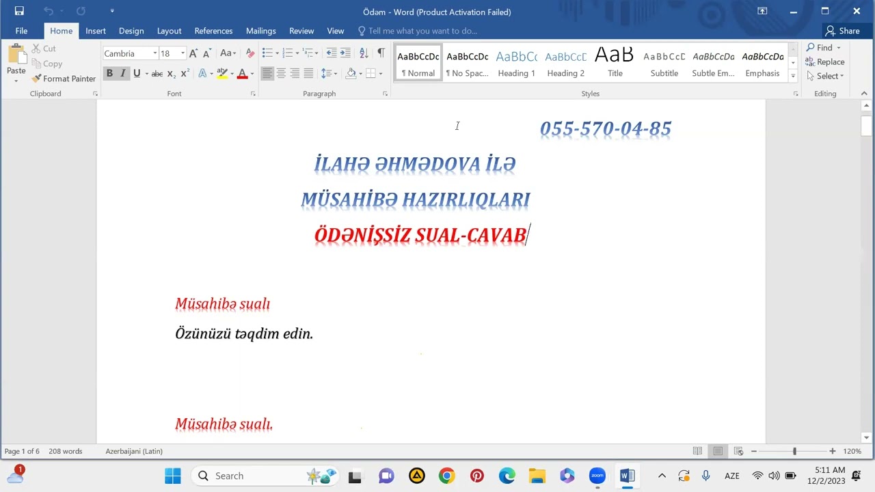Justify the paragraph text
This screenshot has height=492, width=875.
tap(308, 74)
